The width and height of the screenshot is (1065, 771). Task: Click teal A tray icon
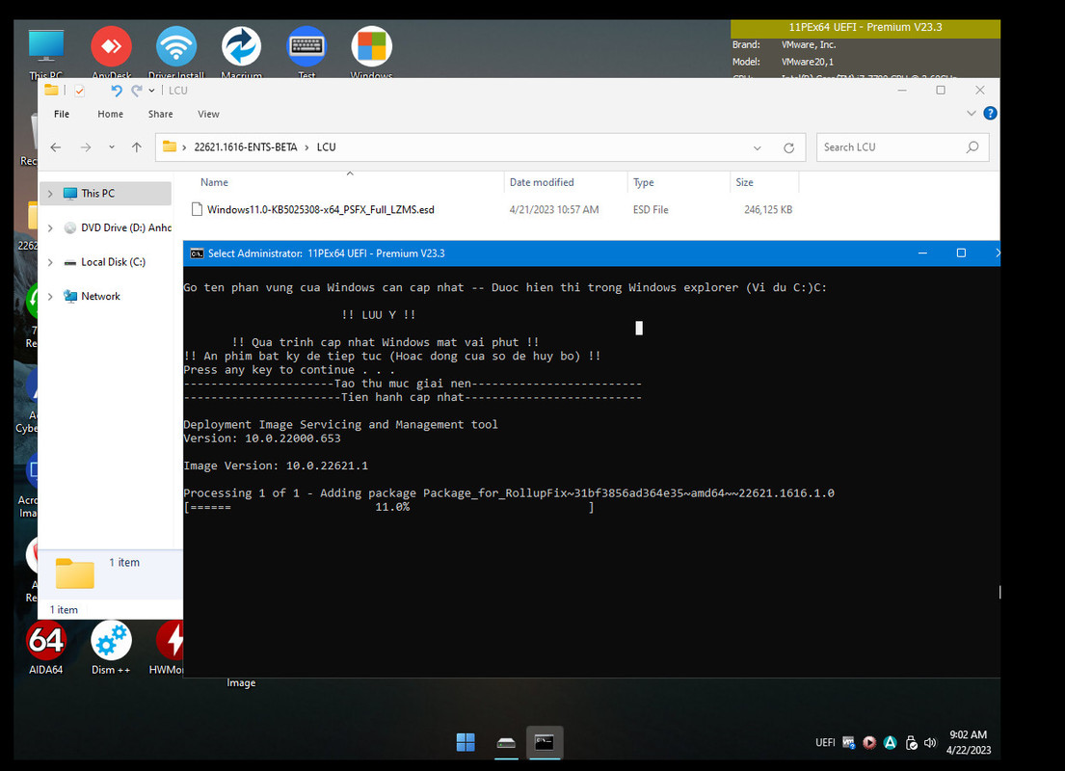pyautogui.click(x=890, y=742)
